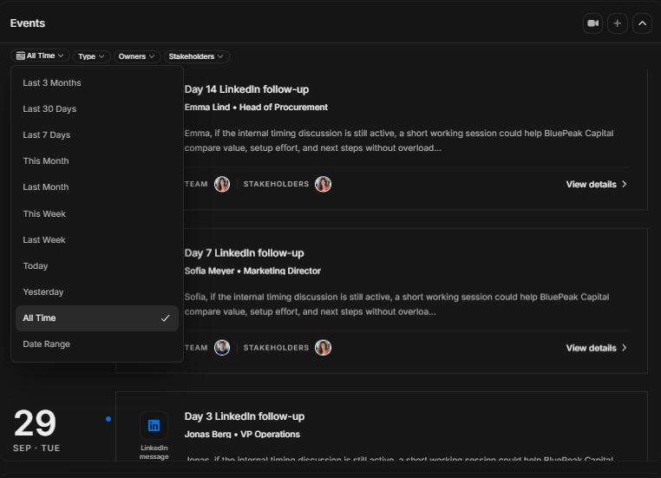
Task: Click the calendar icon in All Time filter
Action: (20, 56)
